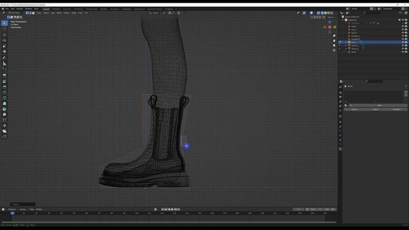409x230 pixels.
Task: Click the Deselect button in material panel
Action: [396, 109]
